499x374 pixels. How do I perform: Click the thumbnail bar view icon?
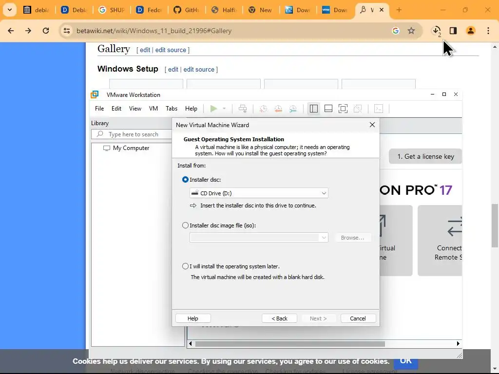pyautogui.click(x=328, y=109)
